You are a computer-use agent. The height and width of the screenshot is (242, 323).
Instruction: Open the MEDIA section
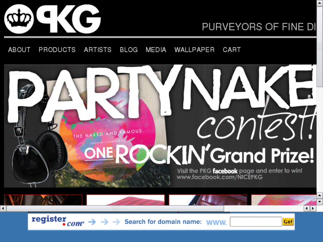[156, 50]
